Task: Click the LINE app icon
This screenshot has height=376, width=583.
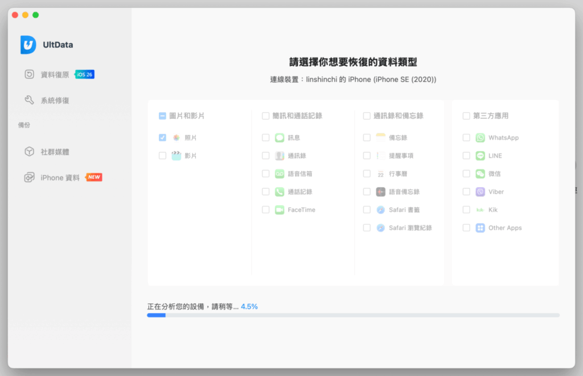Action: (x=481, y=155)
